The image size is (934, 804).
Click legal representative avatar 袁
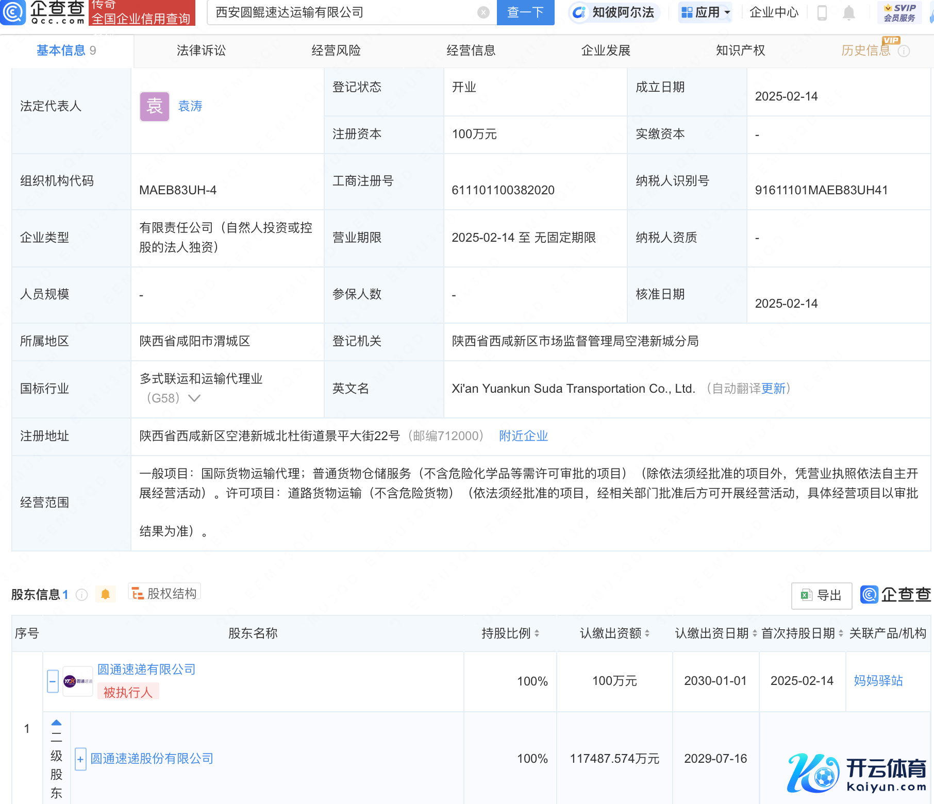point(155,107)
